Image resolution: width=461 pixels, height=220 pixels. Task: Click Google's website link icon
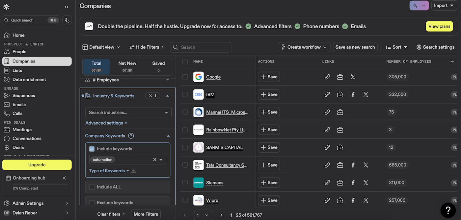[327, 77]
